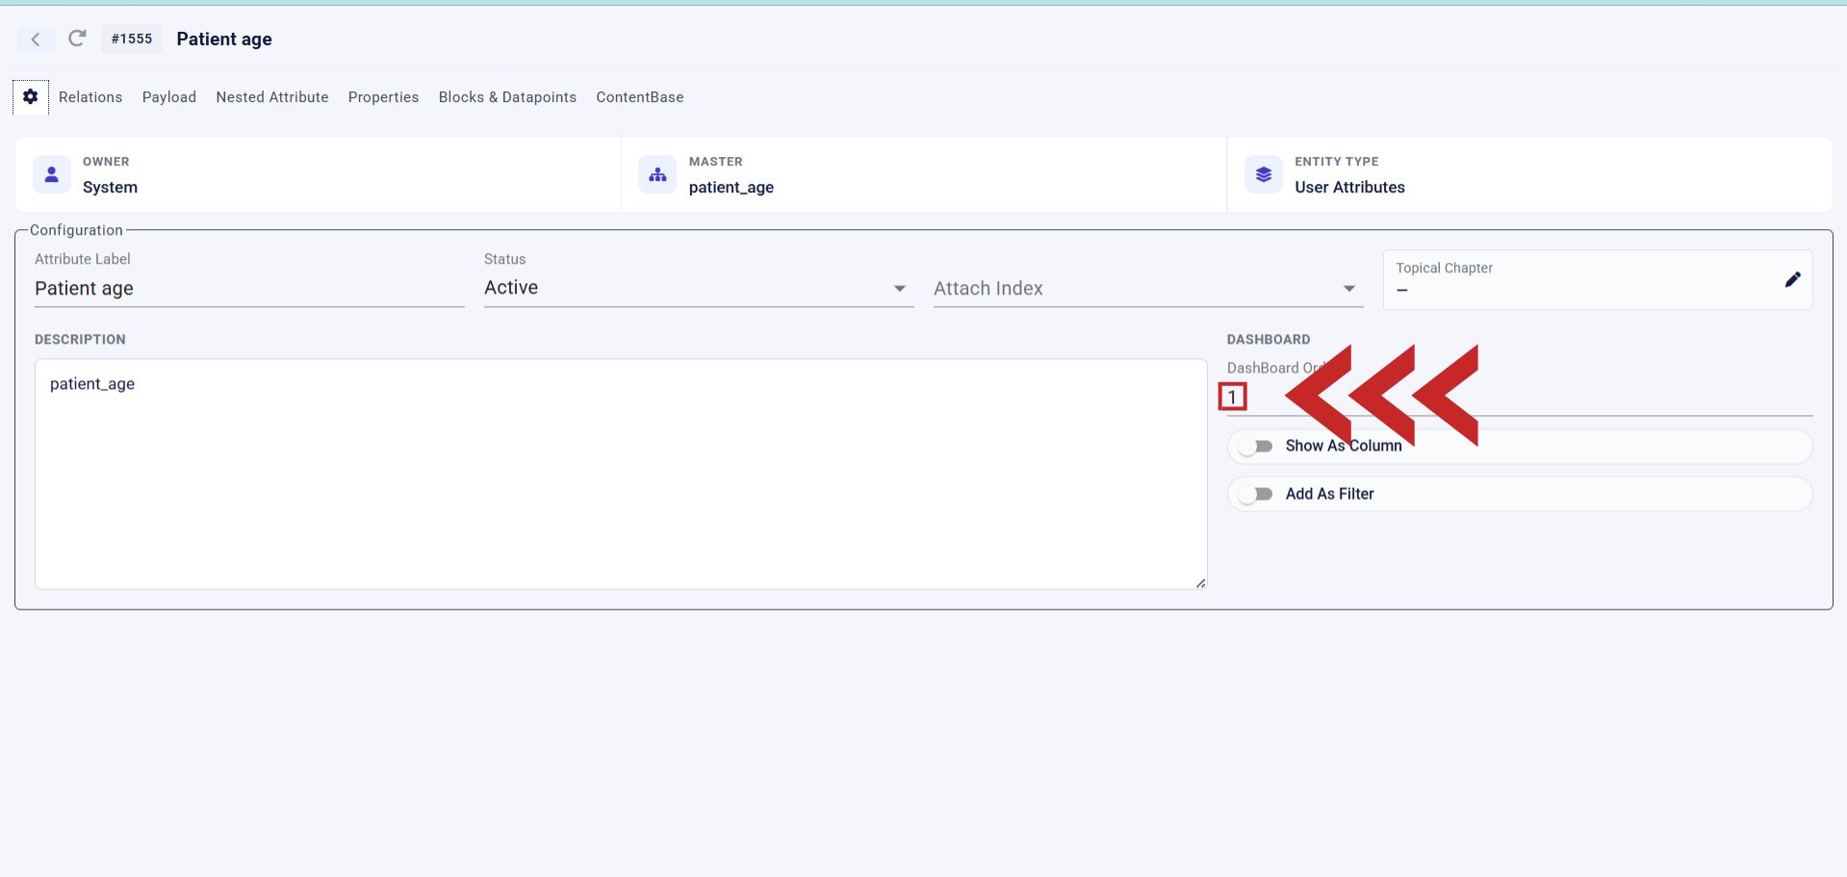The image size is (1847, 877).
Task: Select the Properties tab
Action: tap(383, 97)
